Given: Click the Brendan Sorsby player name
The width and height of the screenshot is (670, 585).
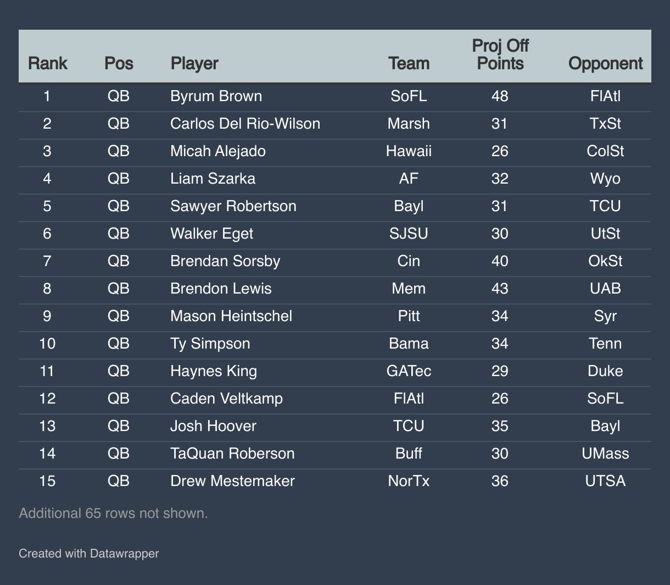Looking at the screenshot, I should pos(225,261).
